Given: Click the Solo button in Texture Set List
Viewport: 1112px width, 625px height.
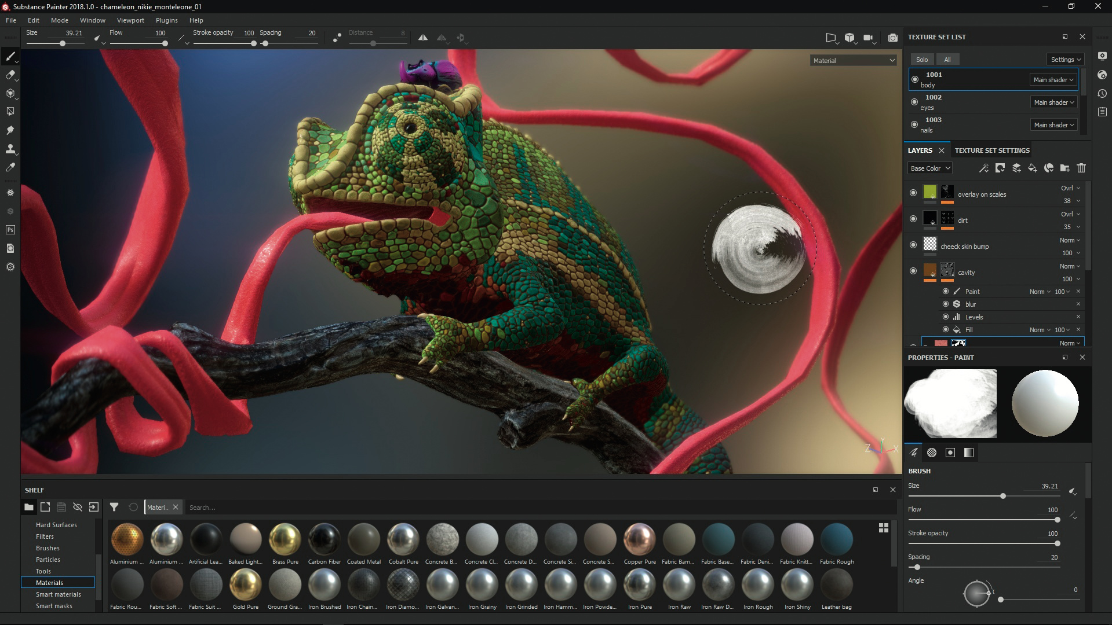Looking at the screenshot, I should (x=921, y=60).
